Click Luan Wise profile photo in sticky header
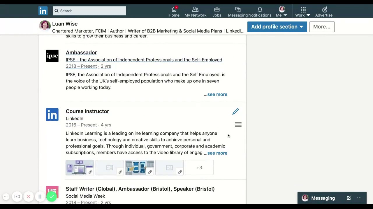This screenshot has width=373, height=209. click(45, 26)
